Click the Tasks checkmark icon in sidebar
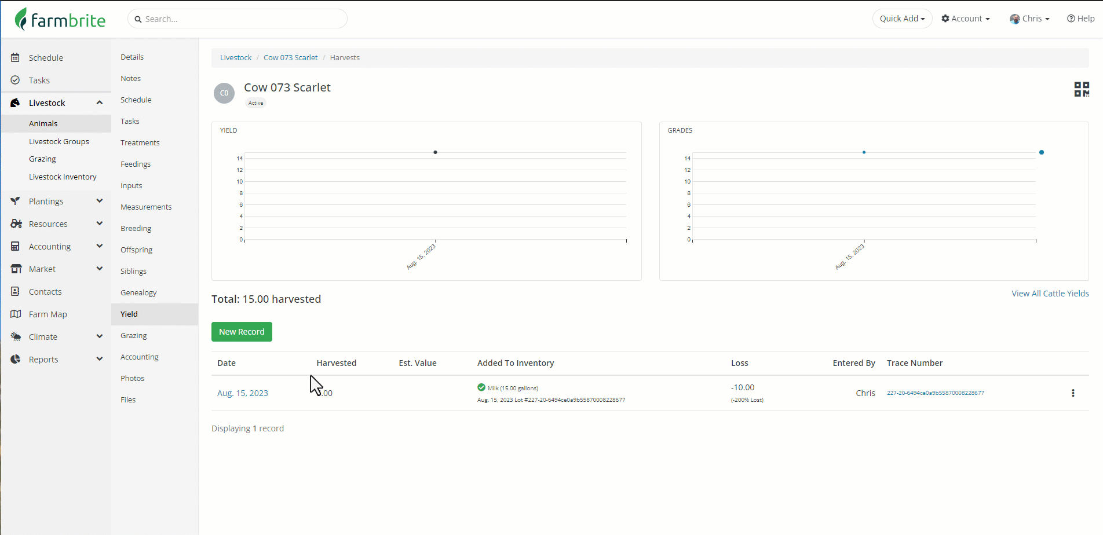 click(x=16, y=80)
